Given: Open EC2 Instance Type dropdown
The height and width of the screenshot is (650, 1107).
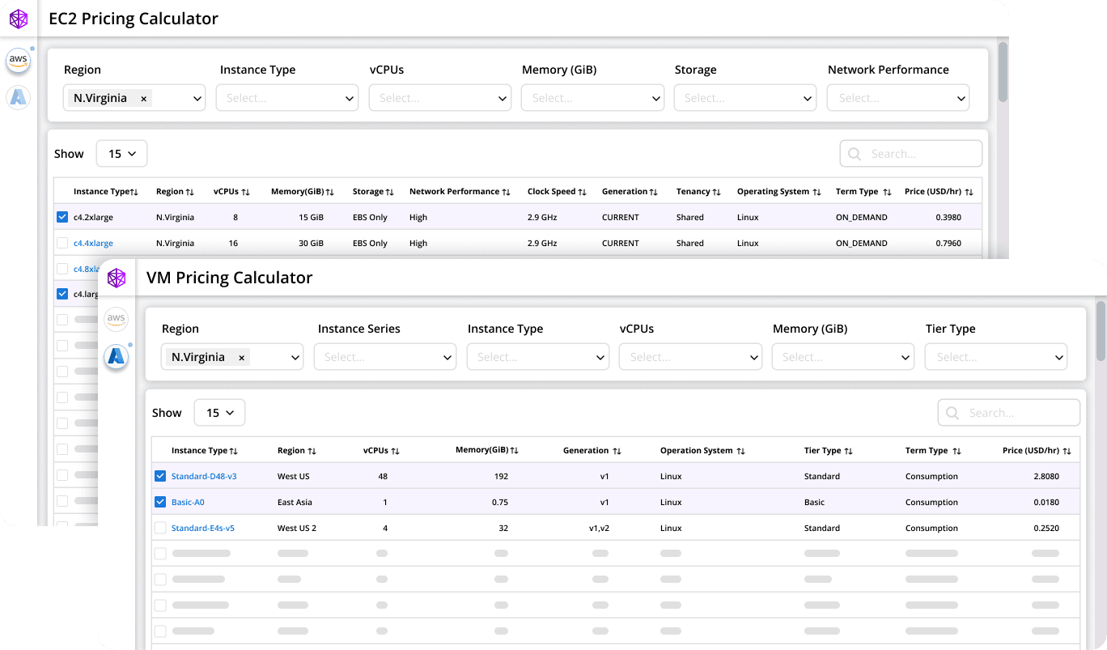Looking at the screenshot, I should (x=287, y=98).
